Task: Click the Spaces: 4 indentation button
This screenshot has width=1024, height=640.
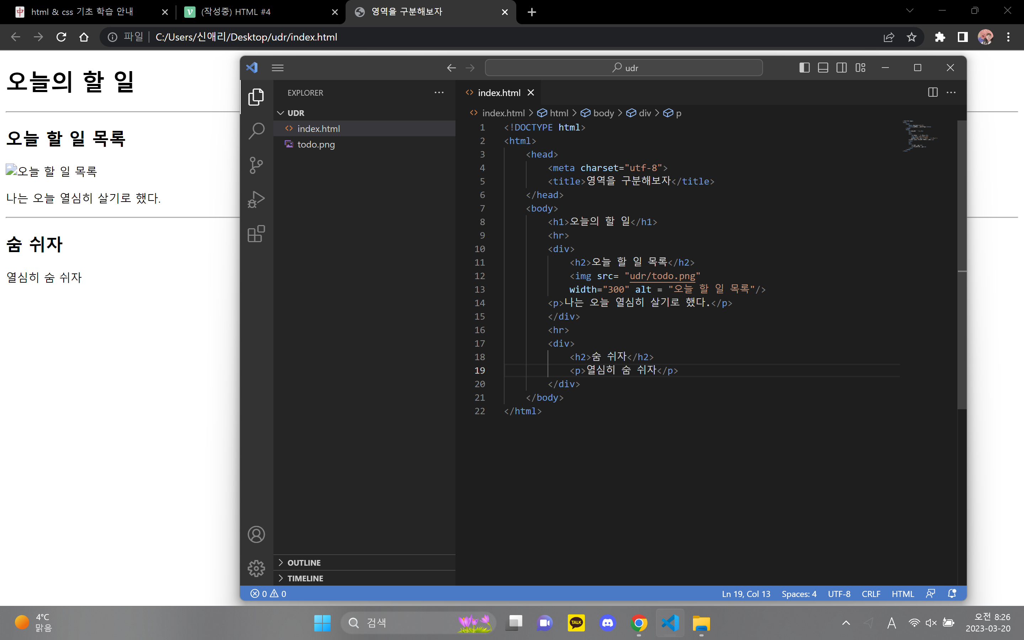Action: 799,593
